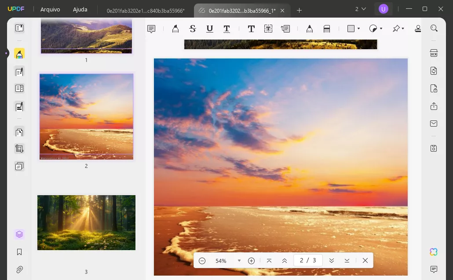
Task: Open the Fill & Sign mode icon
Action: [x=19, y=106]
